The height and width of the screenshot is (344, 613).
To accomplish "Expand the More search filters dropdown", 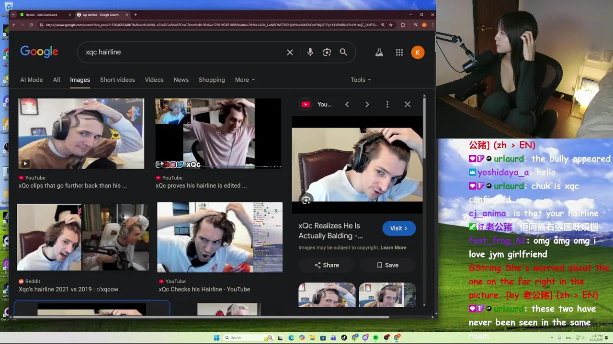I will [x=245, y=80].
